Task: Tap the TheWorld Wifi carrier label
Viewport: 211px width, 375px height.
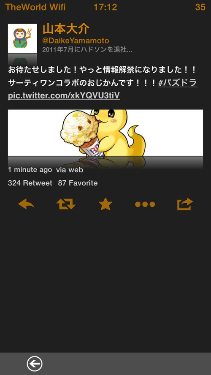Action: 35,7
